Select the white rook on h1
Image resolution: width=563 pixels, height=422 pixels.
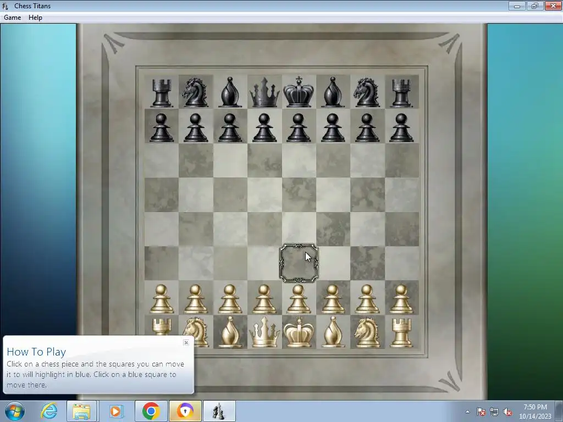[x=401, y=333]
